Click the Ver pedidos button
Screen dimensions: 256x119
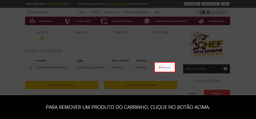click(192, 4)
